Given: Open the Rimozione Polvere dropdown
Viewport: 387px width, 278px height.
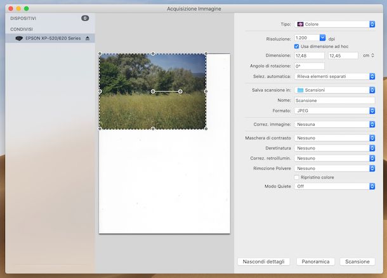Looking at the screenshot, I should tap(335, 168).
